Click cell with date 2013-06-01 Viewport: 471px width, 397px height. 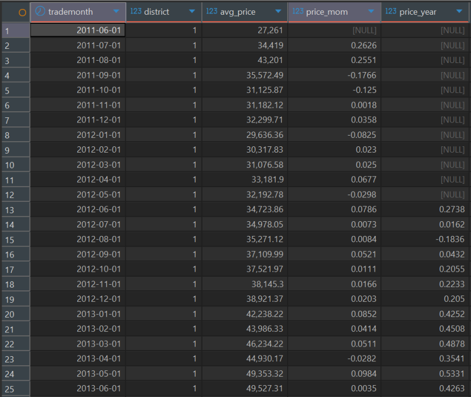pos(78,388)
